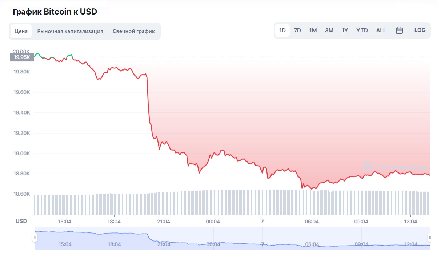Open the Свечной график tab

coord(134,31)
